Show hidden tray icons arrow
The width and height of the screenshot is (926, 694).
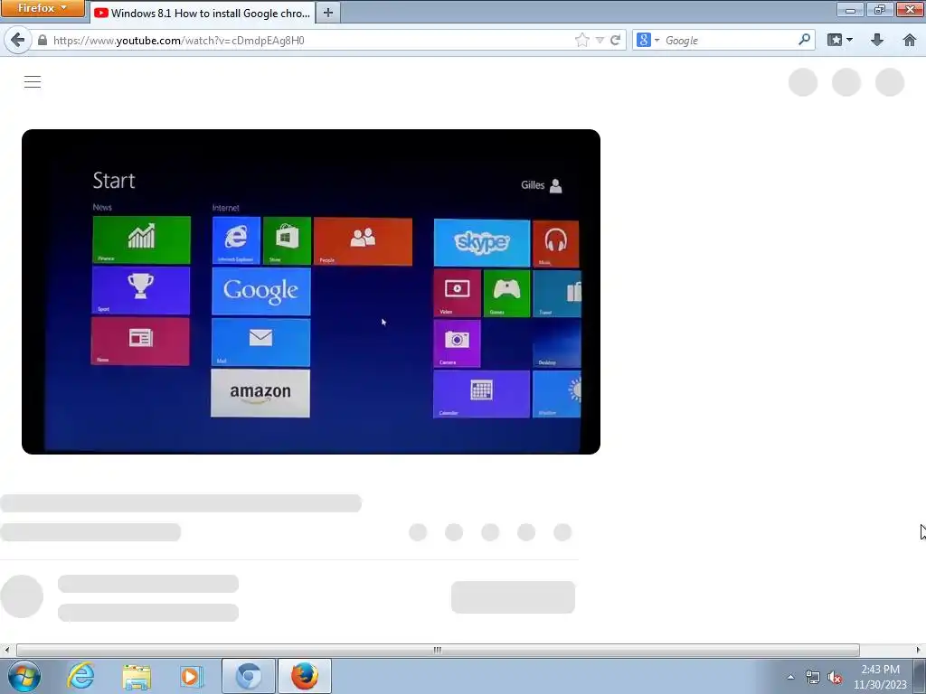tap(790, 677)
